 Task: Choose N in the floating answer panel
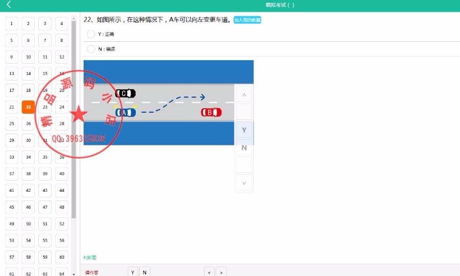pyautogui.click(x=244, y=148)
